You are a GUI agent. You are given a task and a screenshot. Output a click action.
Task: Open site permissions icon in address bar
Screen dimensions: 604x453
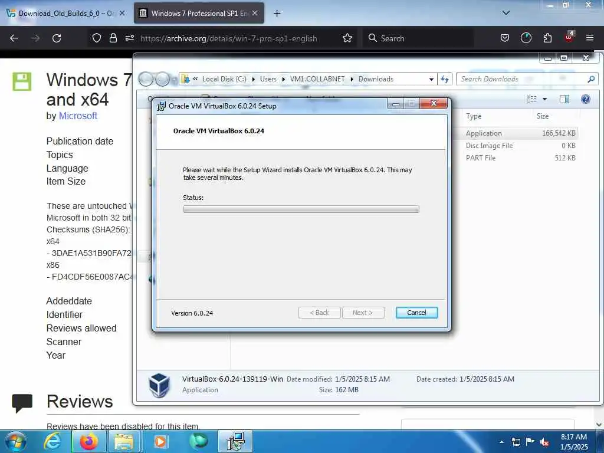[x=129, y=38]
